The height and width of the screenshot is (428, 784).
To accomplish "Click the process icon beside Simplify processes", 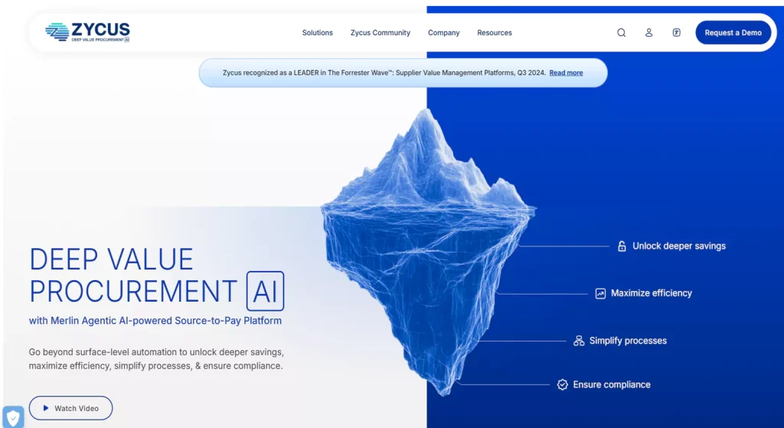I will [x=579, y=341].
